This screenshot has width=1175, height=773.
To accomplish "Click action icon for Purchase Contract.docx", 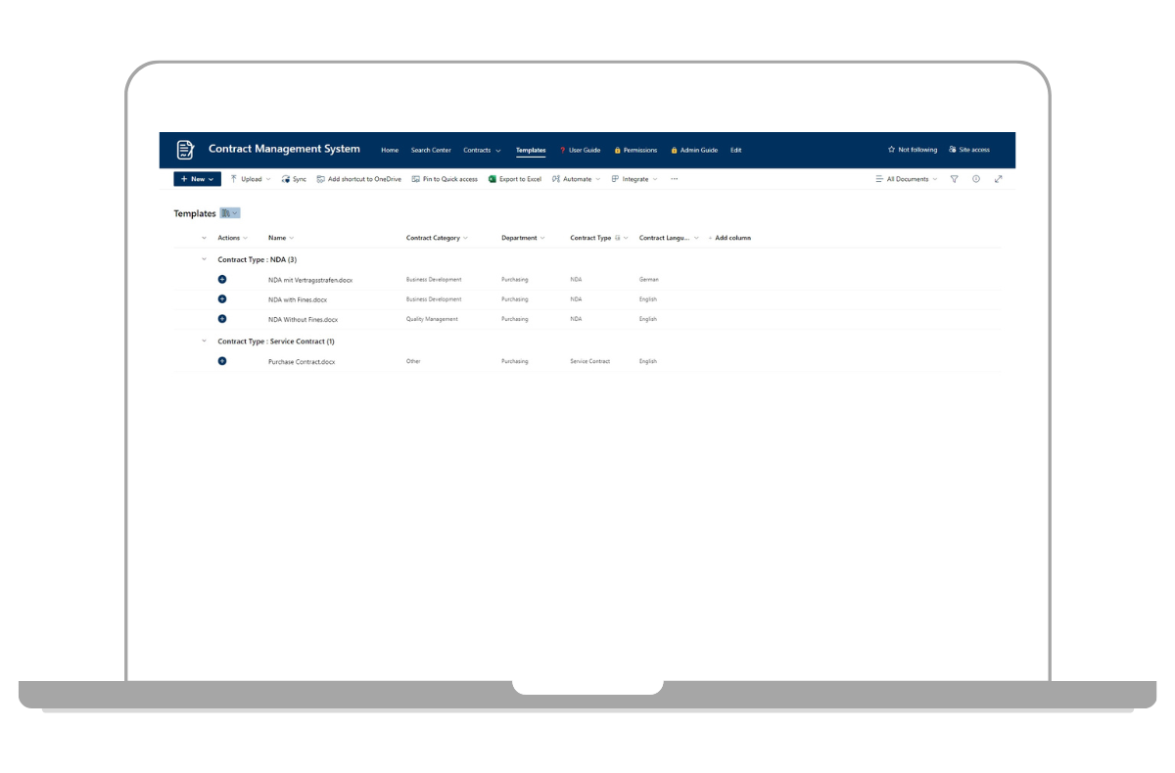I will coord(222,361).
